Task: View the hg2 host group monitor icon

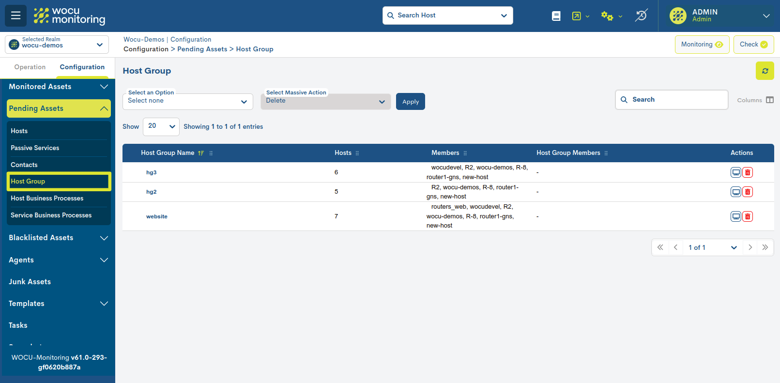Action: [x=736, y=192]
